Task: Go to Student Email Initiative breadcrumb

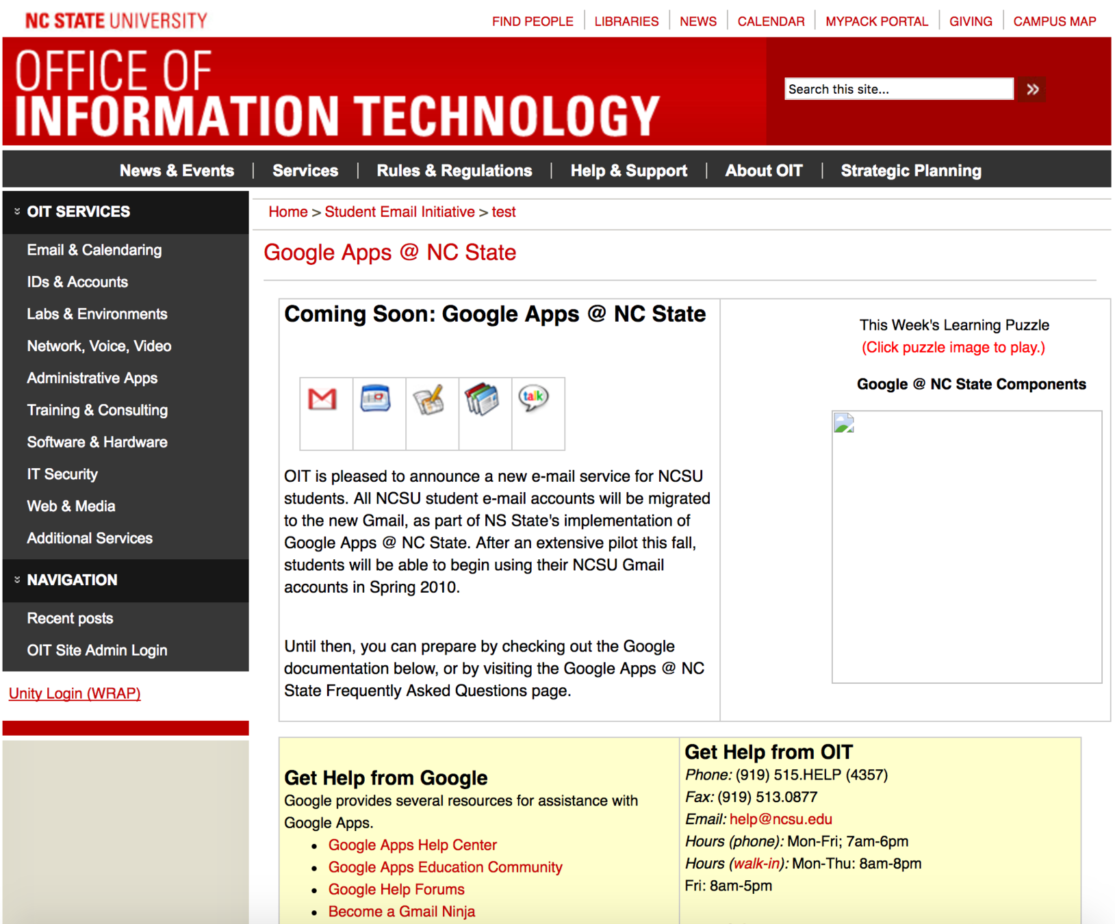Action: pyautogui.click(x=400, y=212)
